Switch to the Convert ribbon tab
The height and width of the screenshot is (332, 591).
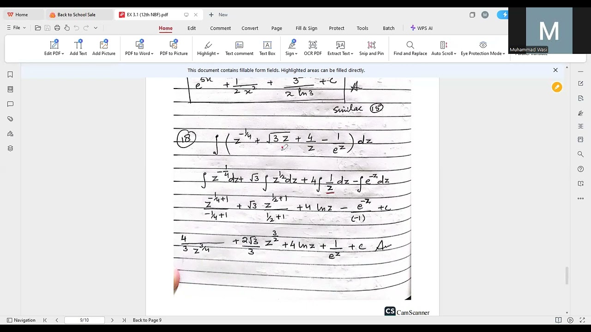(250, 28)
